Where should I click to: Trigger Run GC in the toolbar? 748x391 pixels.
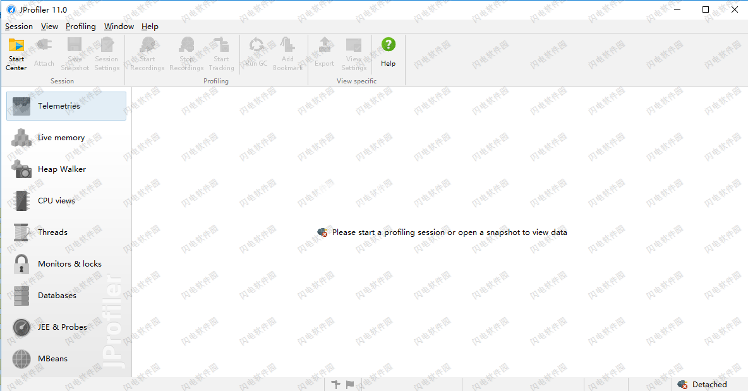[256, 52]
